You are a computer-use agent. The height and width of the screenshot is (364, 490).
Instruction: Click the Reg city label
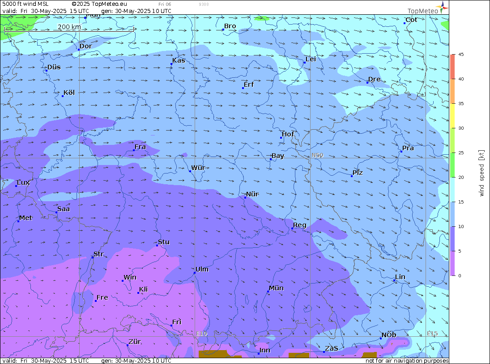pos(300,225)
